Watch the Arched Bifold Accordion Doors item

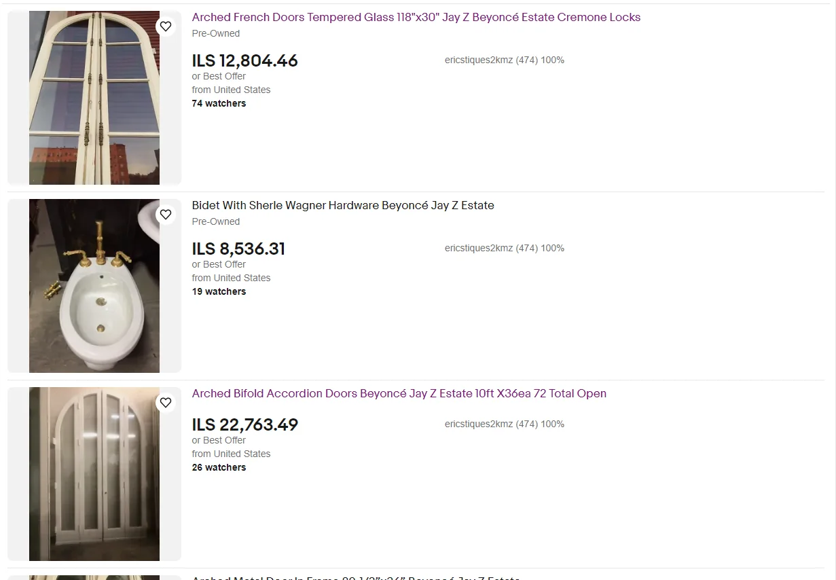166,403
